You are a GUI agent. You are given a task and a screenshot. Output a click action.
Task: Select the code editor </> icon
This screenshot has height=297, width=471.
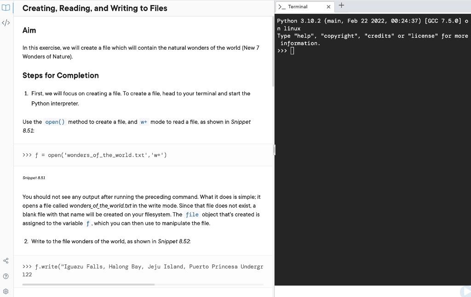[x=6, y=22]
